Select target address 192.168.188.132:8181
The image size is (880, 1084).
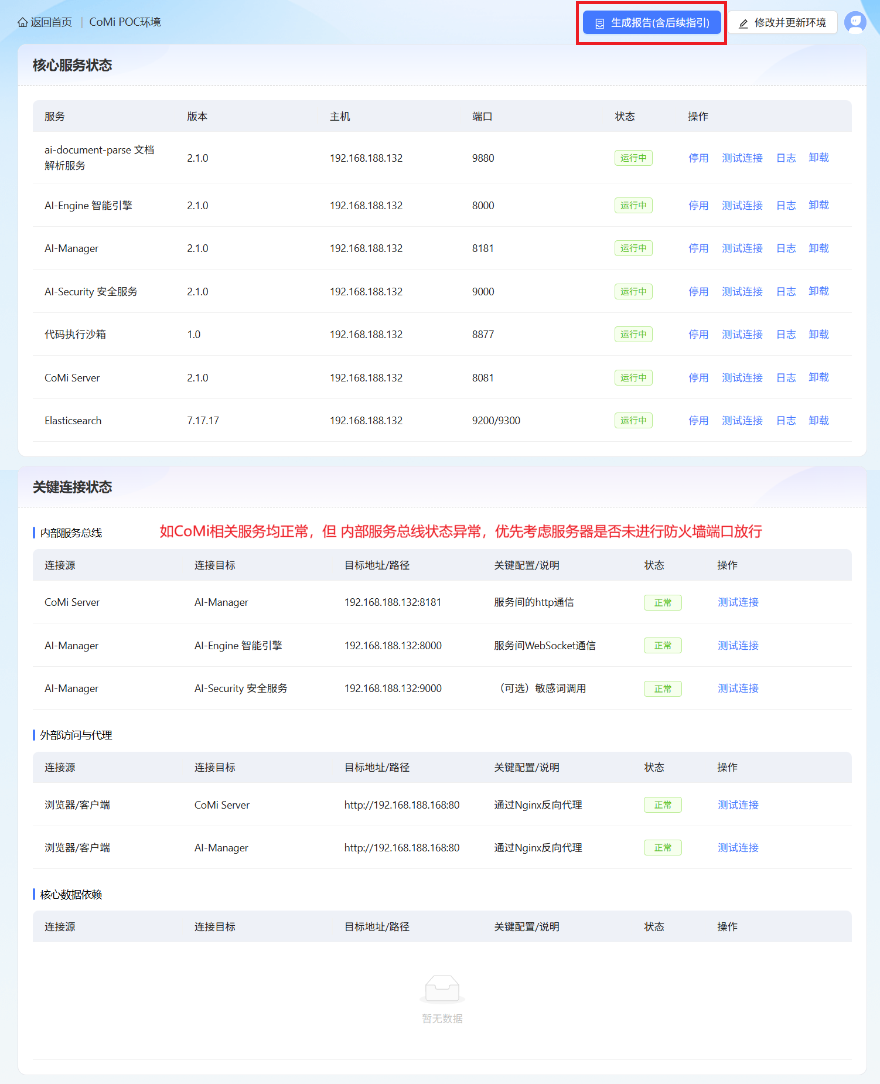tap(393, 602)
